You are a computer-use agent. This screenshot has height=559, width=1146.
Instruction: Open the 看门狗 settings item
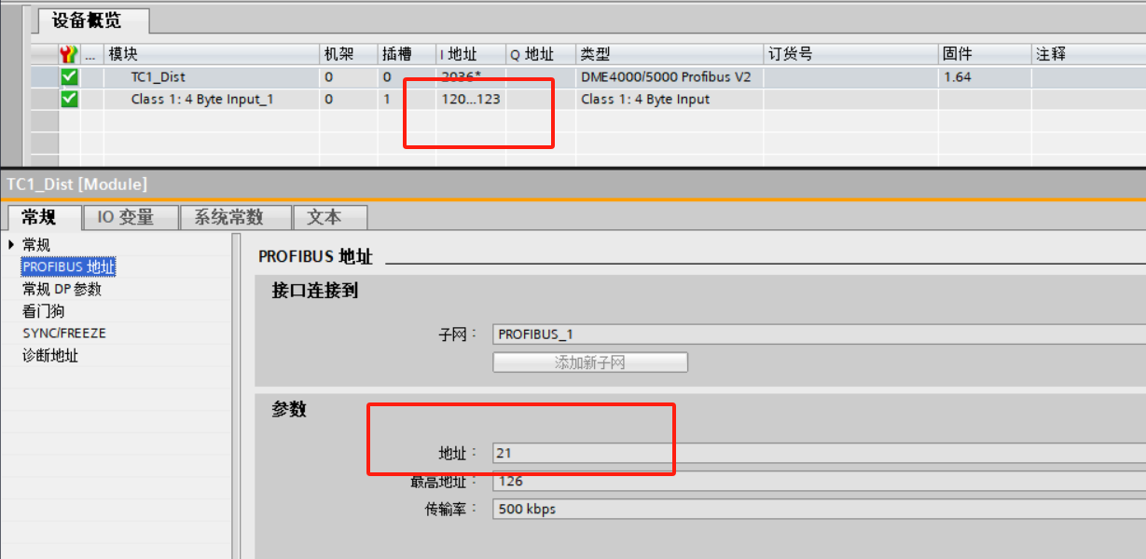(x=43, y=311)
